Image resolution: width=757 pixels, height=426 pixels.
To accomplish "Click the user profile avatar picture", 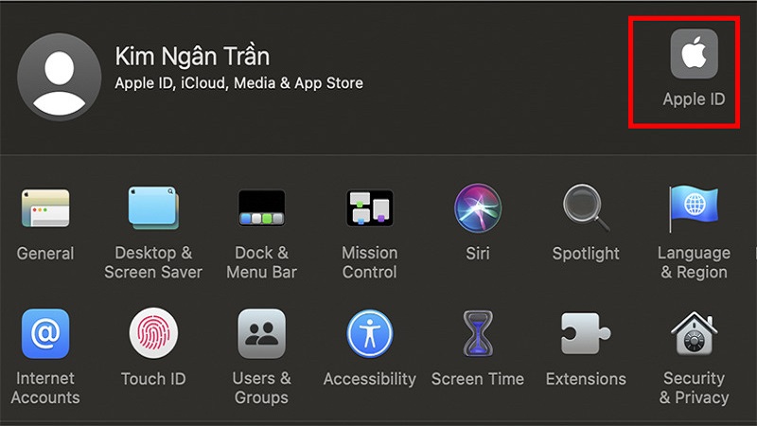I will pos(59,77).
